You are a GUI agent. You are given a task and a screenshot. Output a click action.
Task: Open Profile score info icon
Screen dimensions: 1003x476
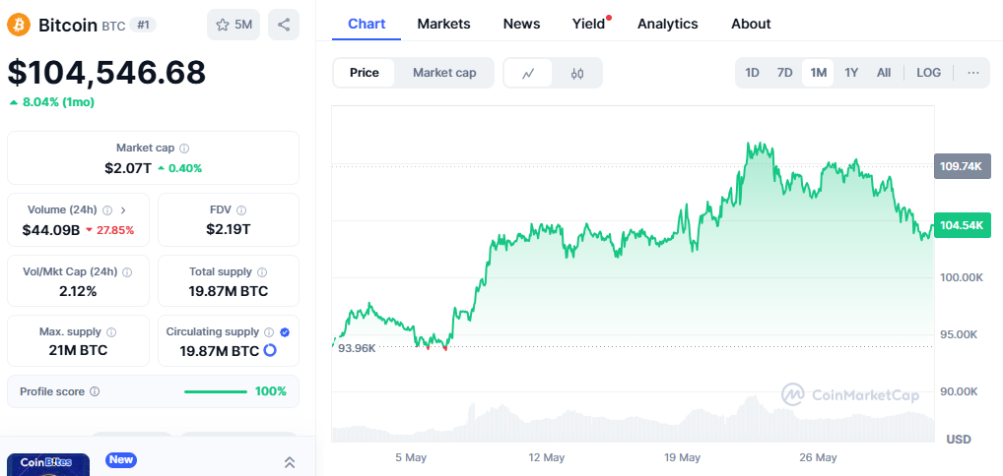click(x=95, y=391)
